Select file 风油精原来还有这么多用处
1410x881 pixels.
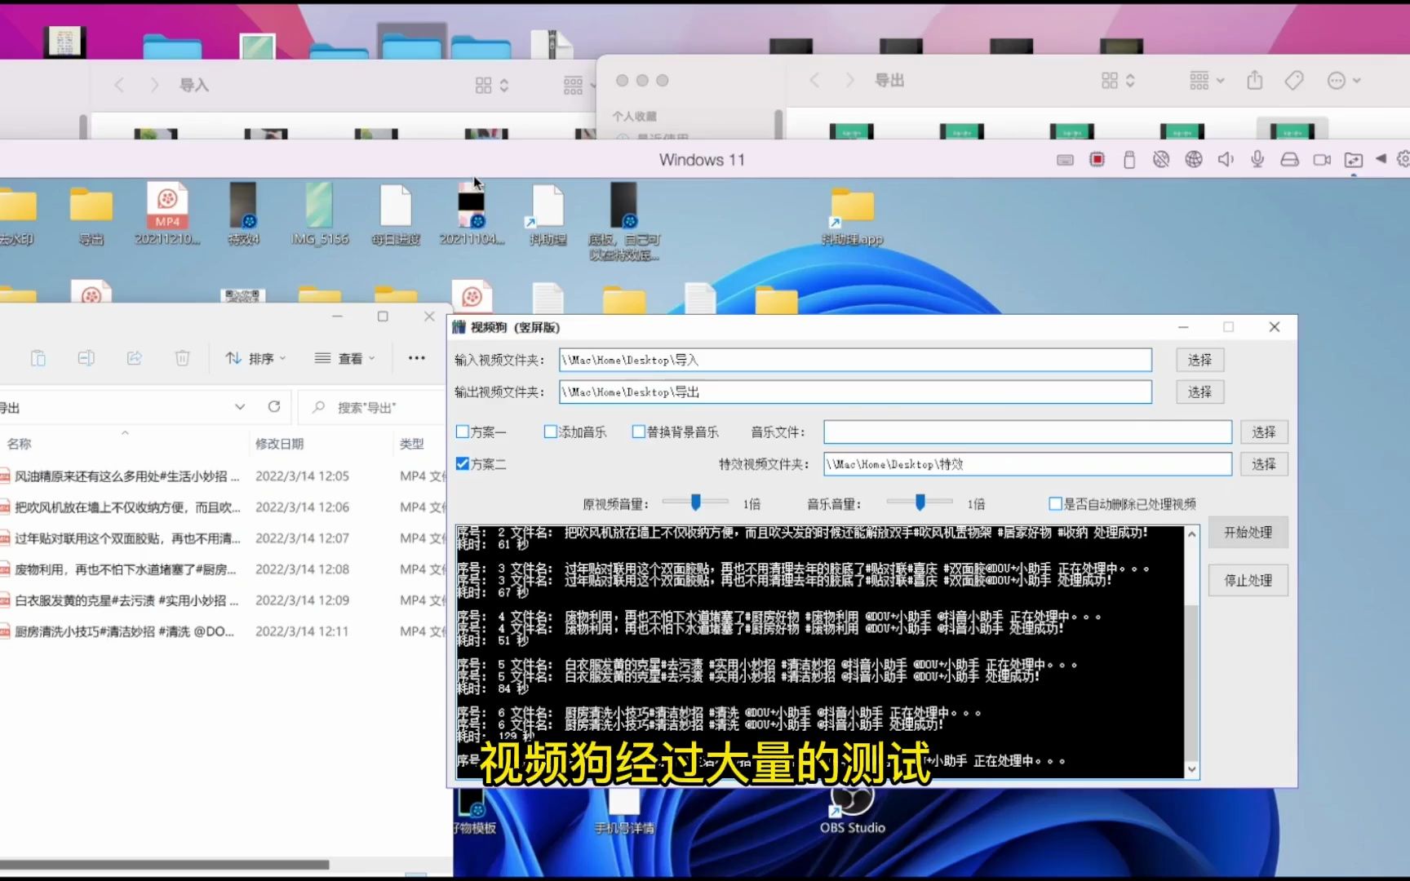(127, 476)
